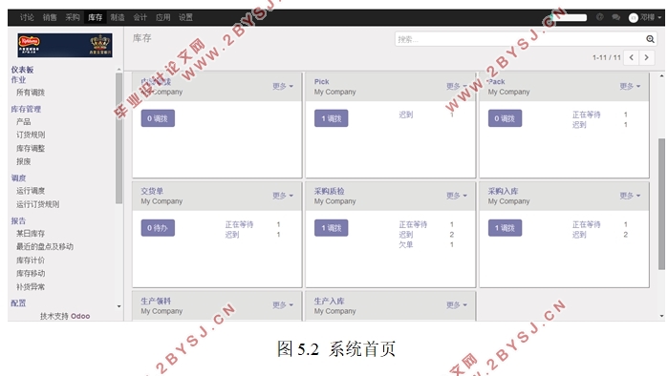The width and height of the screenshot is (668, 376).
Task: Open 迟到 link in the 交货单 card
Action: tap(232, 235)
